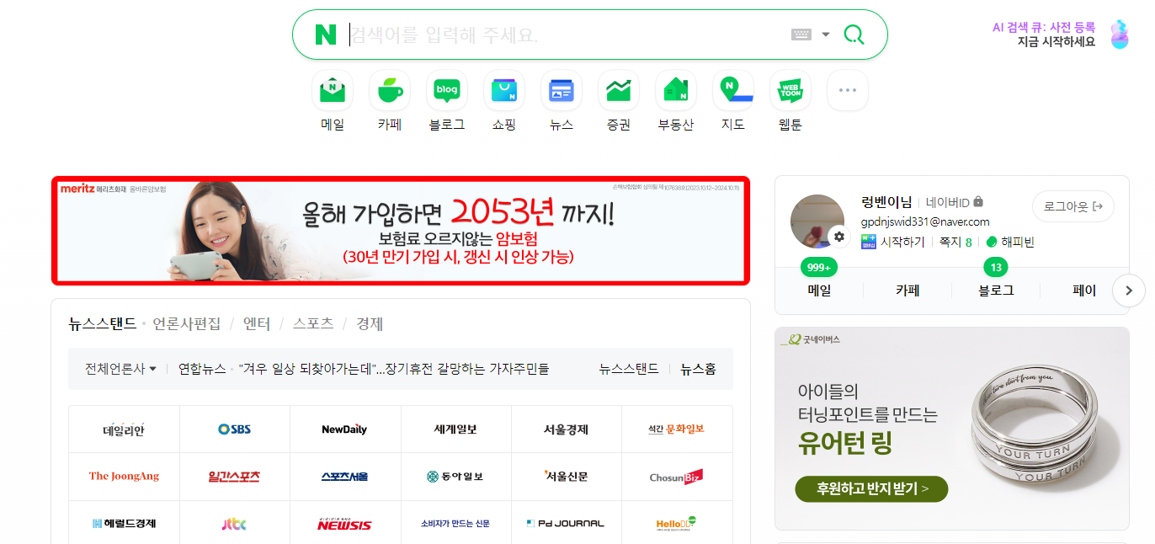This screenshot has height=544, width=1155.
Task: Open the Pd Journal logo in the newsstand grid
Action: (x=566, y=524)
